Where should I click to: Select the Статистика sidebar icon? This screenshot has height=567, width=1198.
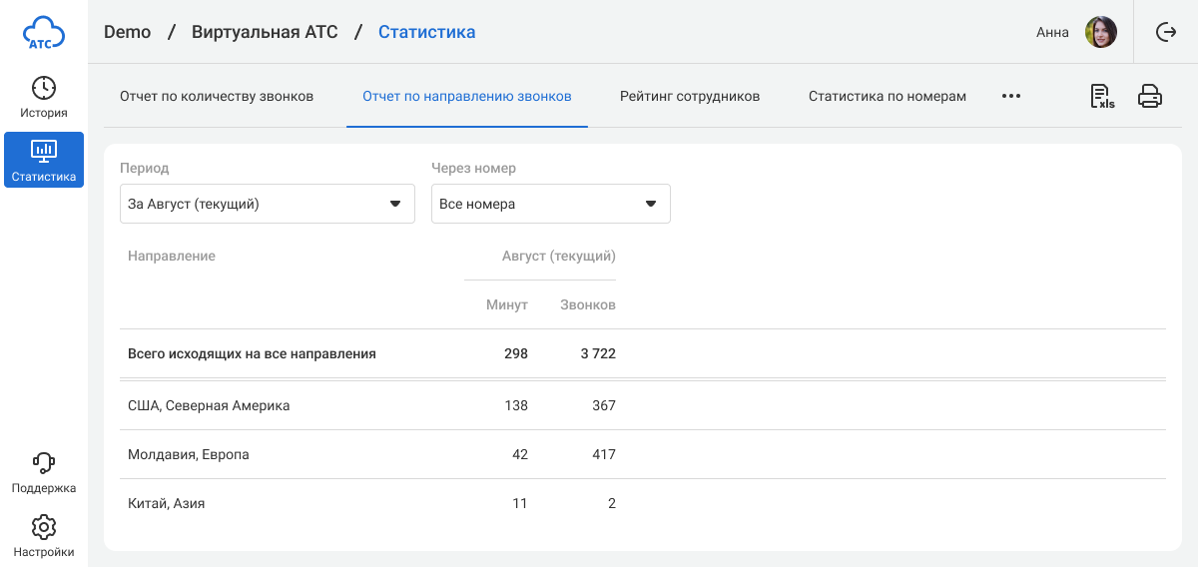(44, 151)
